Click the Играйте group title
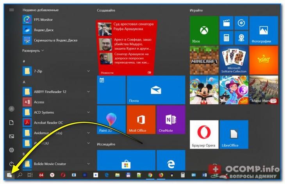 click(x=196, y=11)
